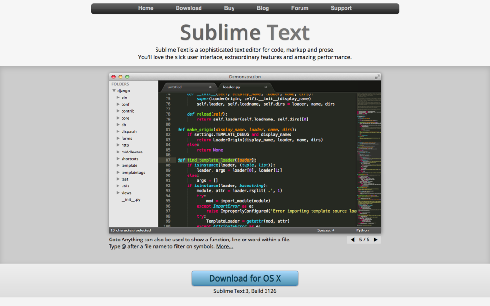Viewport: 490px width, 306px height.
Task: Expand the template folder
Action: (118, 165)
